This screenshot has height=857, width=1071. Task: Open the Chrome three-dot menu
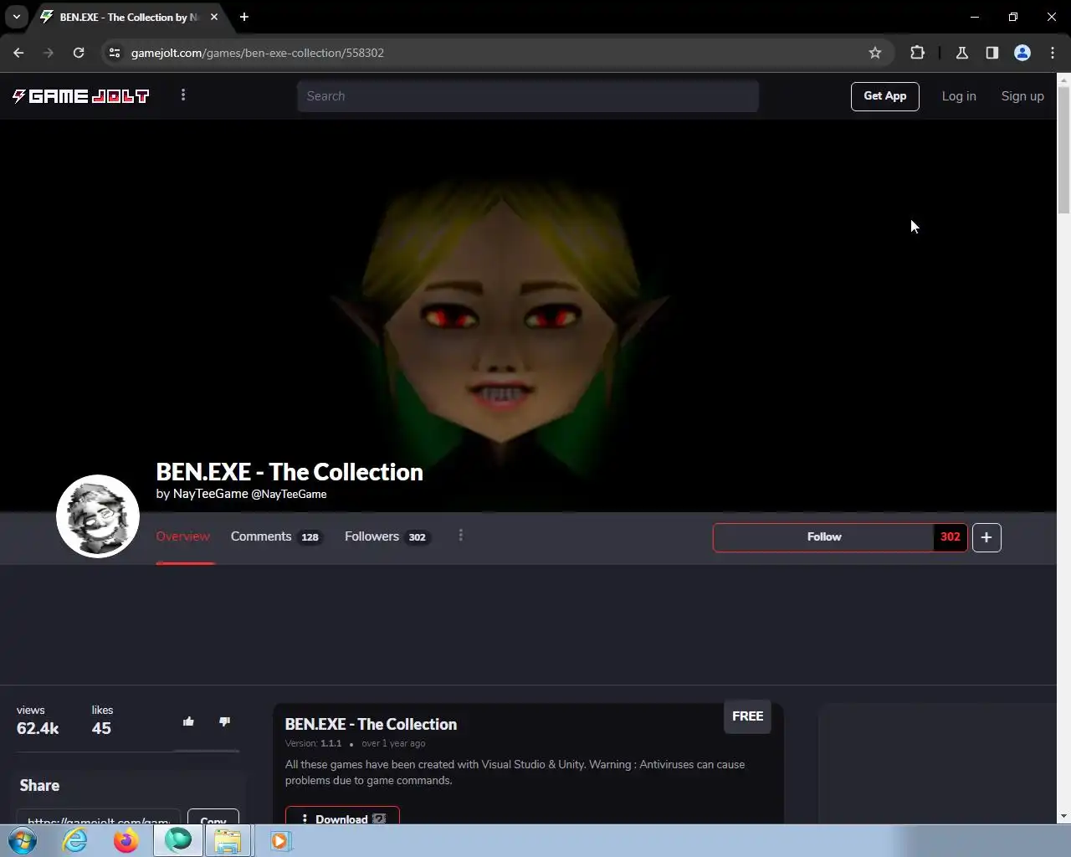pos(1053,53)
